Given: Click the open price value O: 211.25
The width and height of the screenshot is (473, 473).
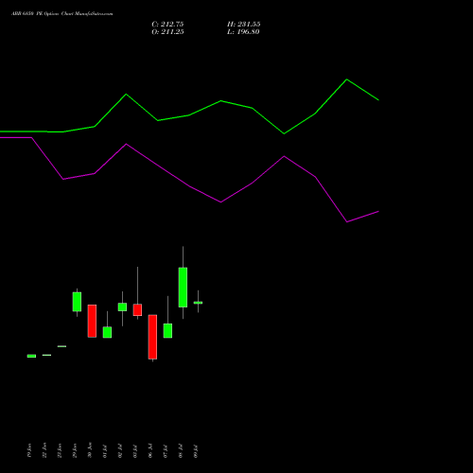Looking at the screenshot, I should coord(167,32).
